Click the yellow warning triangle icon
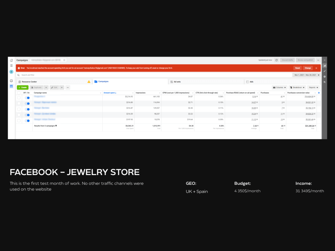The image size is (335, 251). (89, 82)
